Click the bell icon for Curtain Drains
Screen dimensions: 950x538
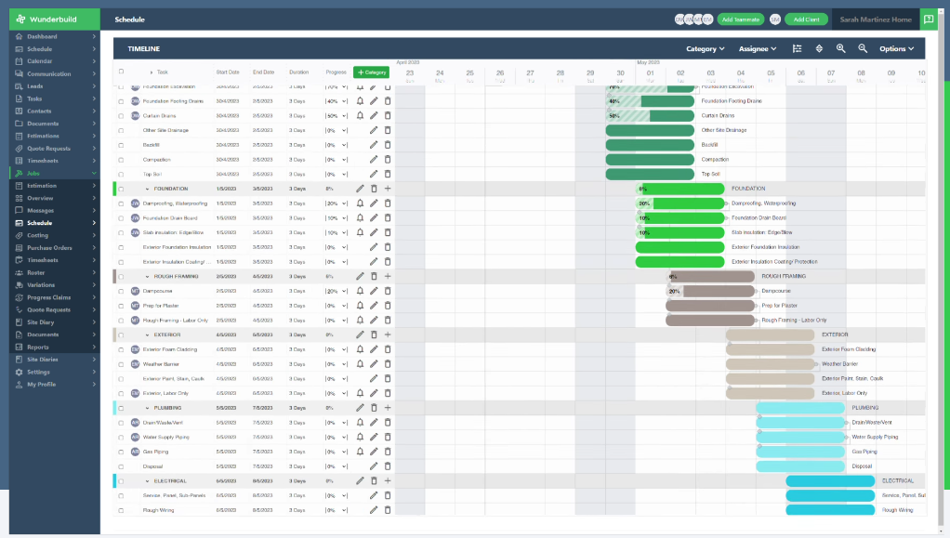pyautogui.click(x=360, y=116)
